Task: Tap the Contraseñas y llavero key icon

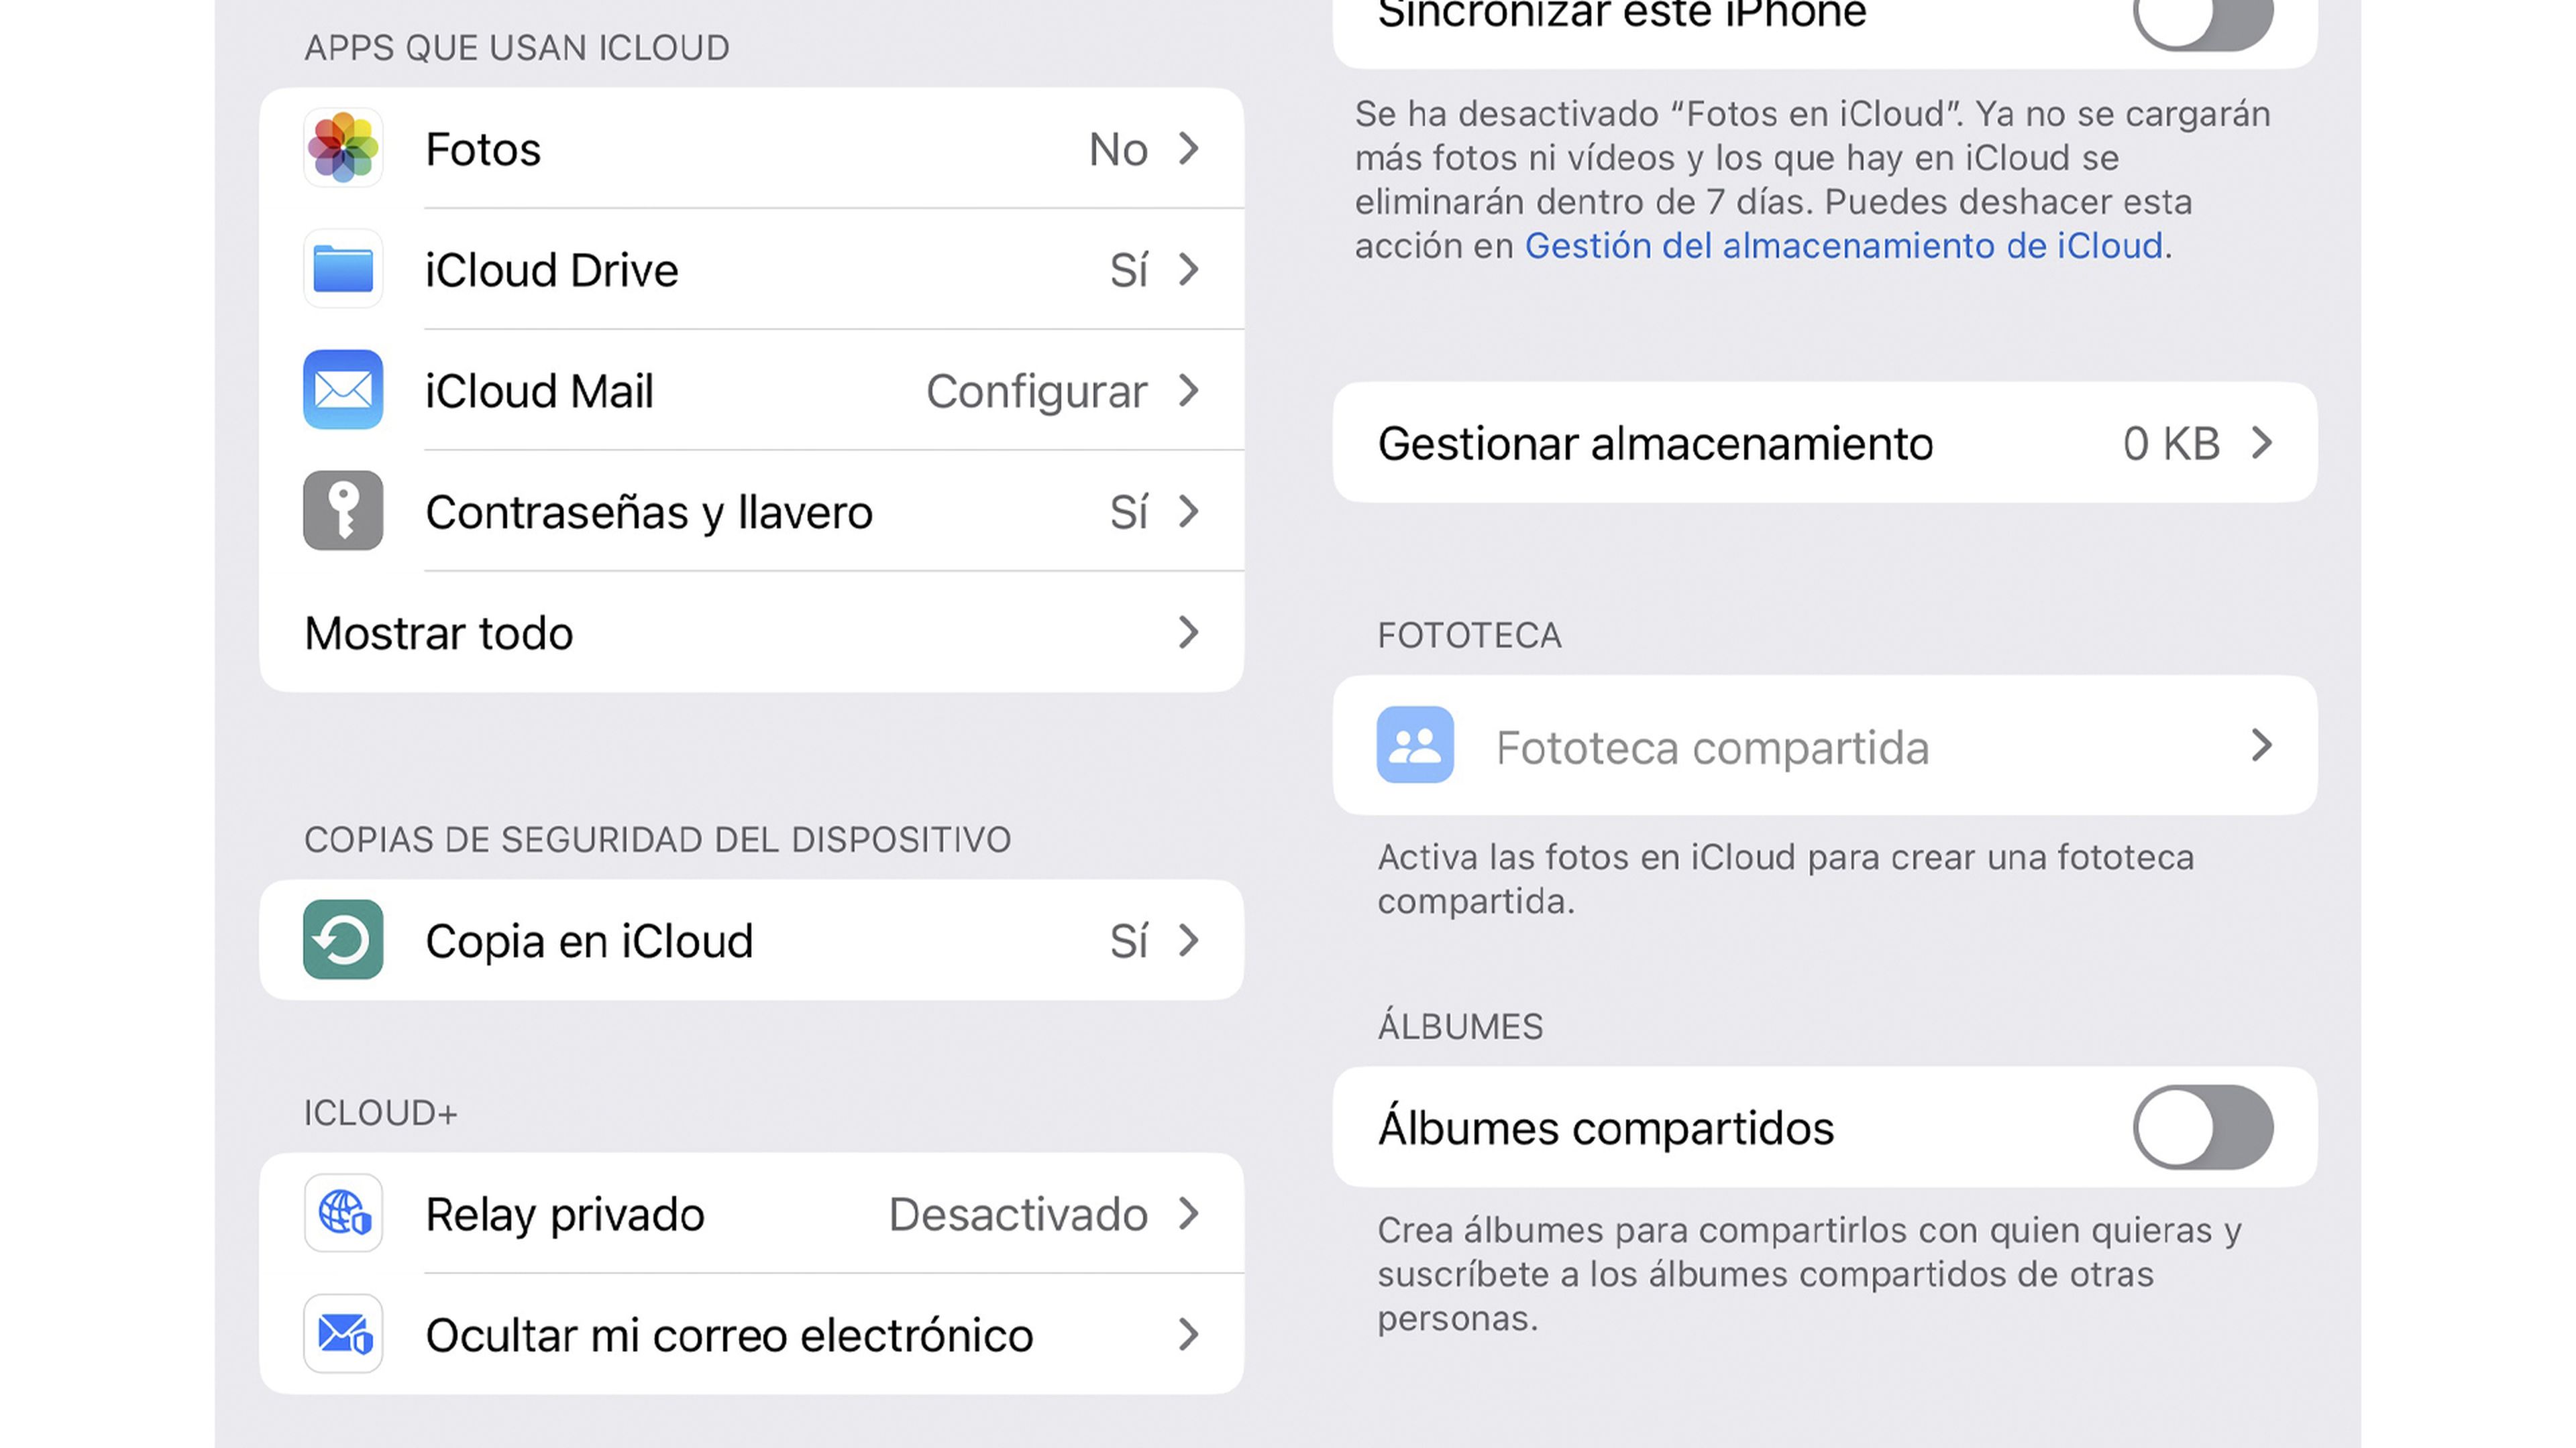Action: click(343, 511)
